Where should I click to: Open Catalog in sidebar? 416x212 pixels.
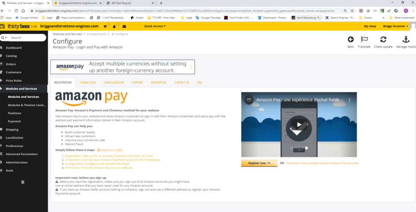11,56
